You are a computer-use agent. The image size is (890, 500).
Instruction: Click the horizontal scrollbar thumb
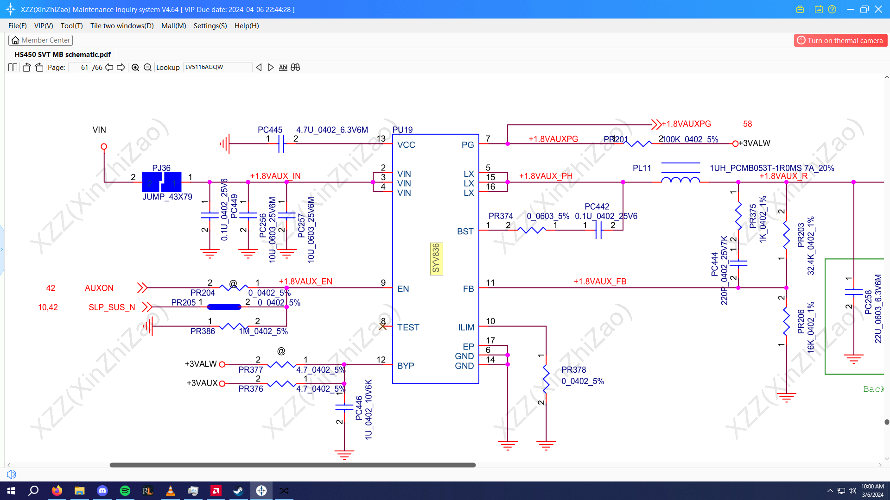292,465
